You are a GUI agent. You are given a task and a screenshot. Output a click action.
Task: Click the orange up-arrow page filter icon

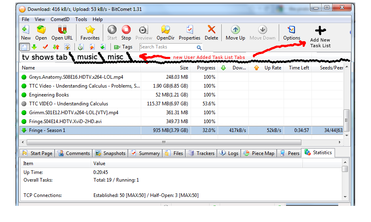(x=92, y=47)
